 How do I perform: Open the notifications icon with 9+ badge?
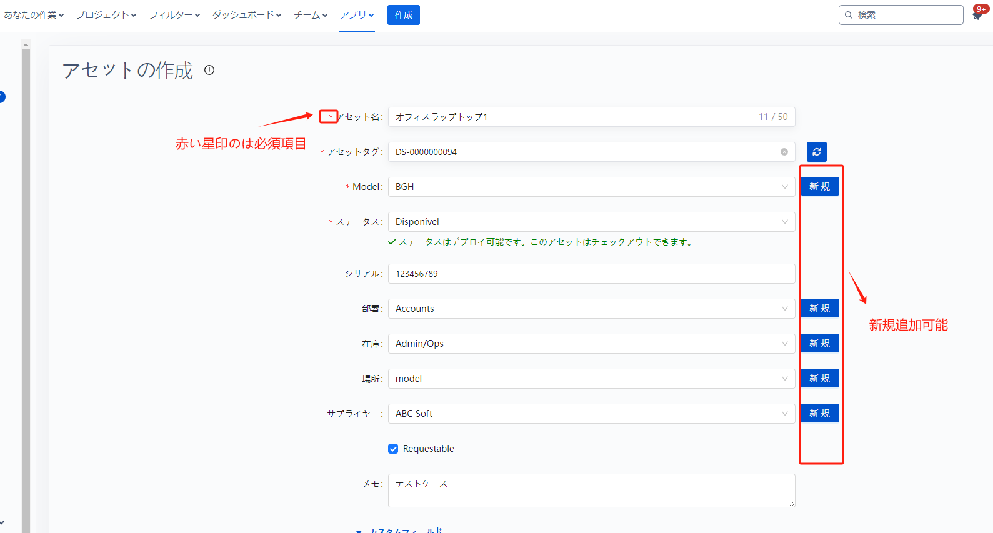(x=977, y=15)
